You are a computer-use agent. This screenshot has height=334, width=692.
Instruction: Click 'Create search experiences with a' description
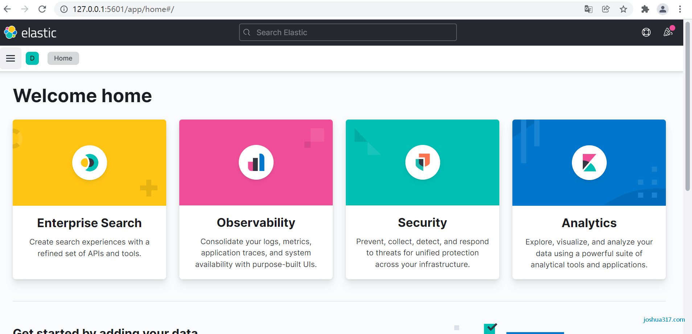pyautogui.click(x=89, y=242)
